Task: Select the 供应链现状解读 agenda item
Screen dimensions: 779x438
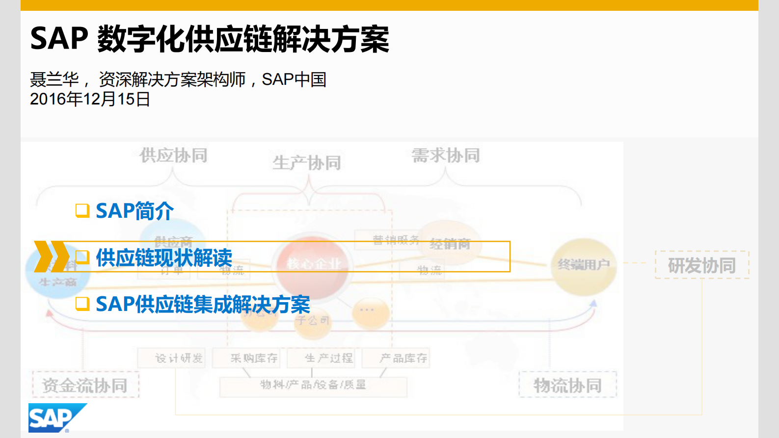Action: click(x=164, y=258)
